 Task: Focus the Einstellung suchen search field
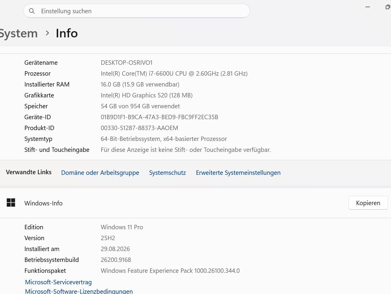click(137, 11)
